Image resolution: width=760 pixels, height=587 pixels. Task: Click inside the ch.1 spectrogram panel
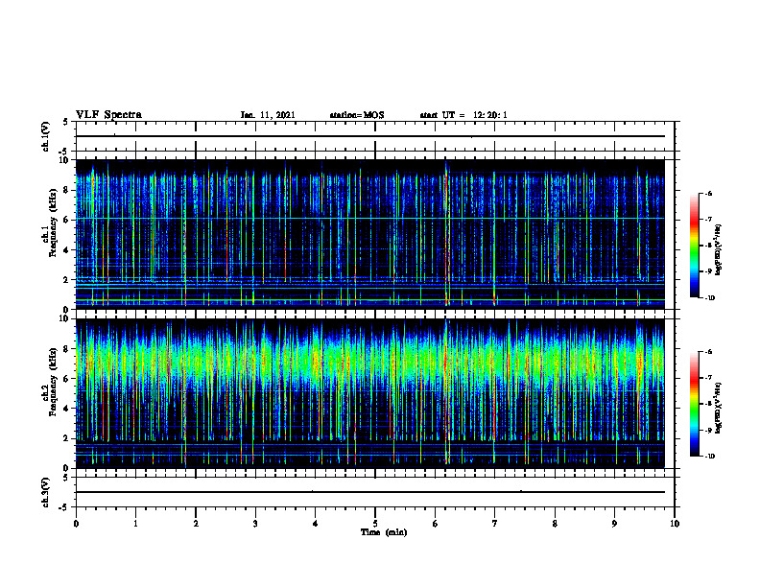pyautogui.click(x=370, y=234)
